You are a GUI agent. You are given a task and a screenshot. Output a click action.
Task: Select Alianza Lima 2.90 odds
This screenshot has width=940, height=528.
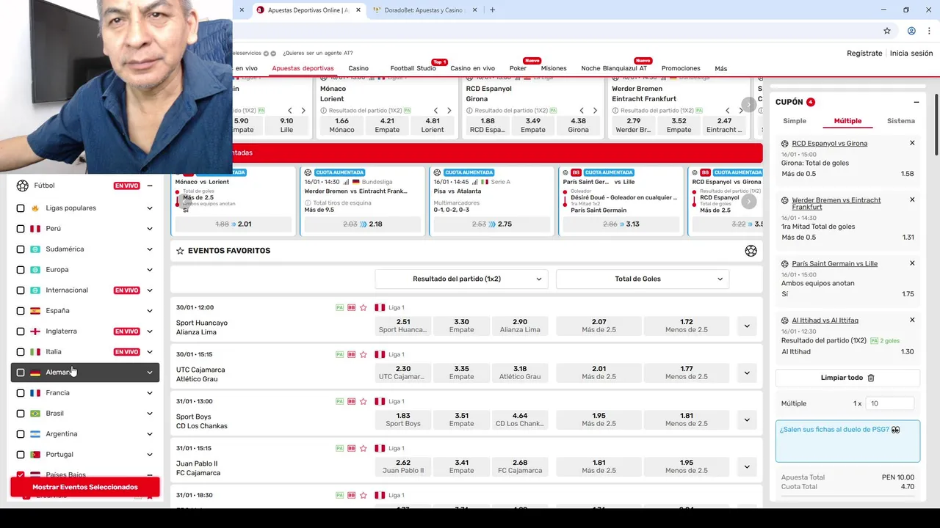[520, 326]
